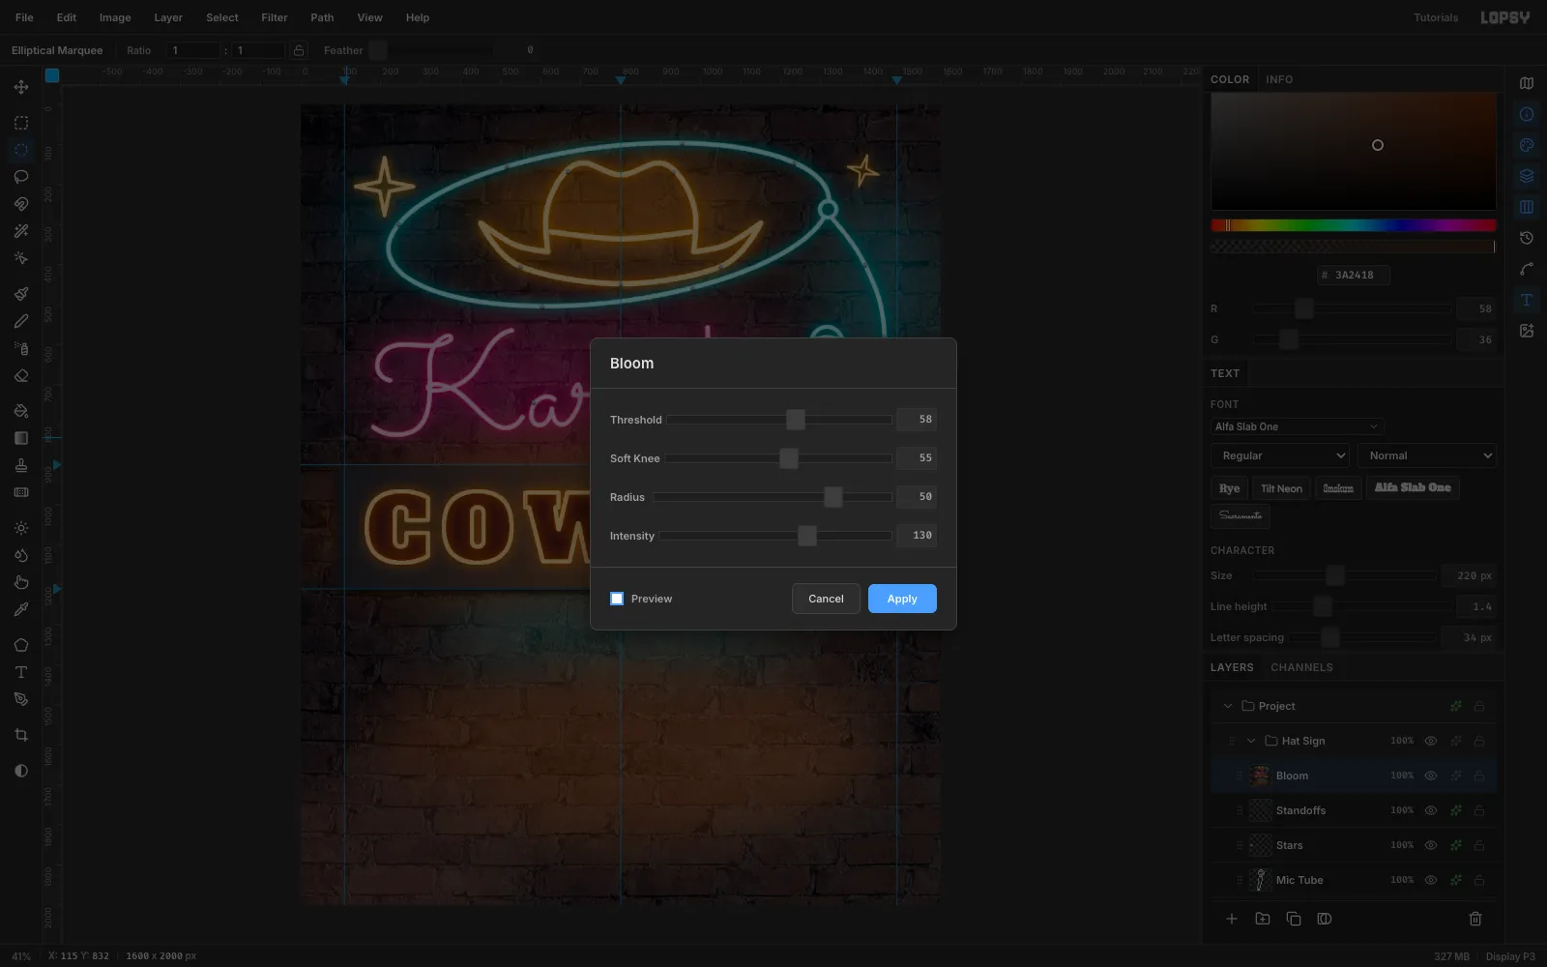Screen dimensions: 1547x967
Task: Select the Rectangular Marquee tool
Action: point(21,123)
